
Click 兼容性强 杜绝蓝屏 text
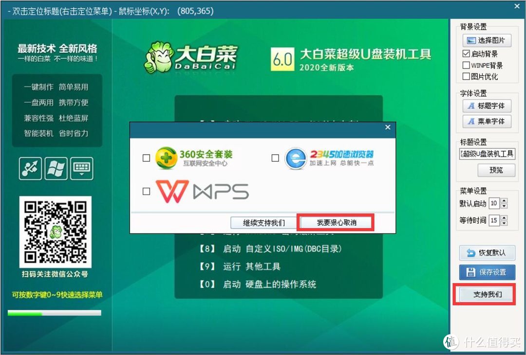point(56,118)
